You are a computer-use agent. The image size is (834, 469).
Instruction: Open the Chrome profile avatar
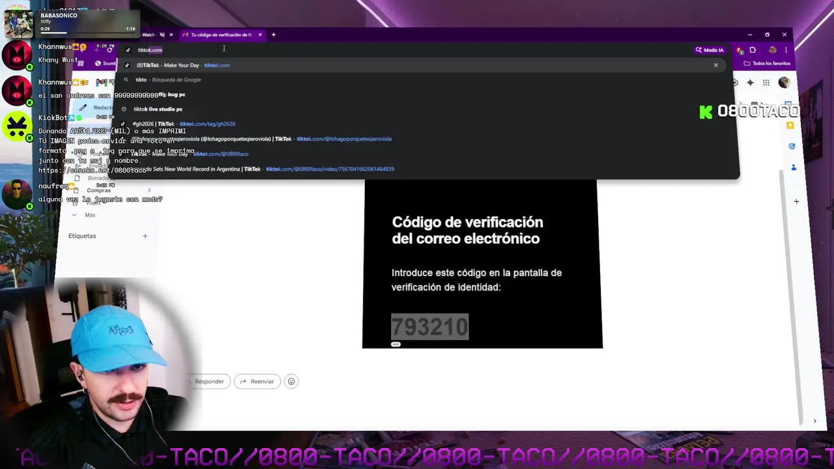pyautogui.click(x=773, y=50)
